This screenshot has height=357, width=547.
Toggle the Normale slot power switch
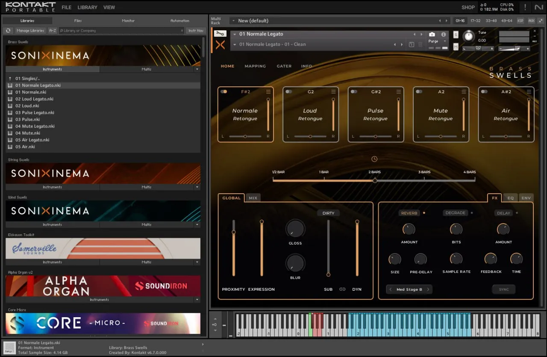[224, 91]
